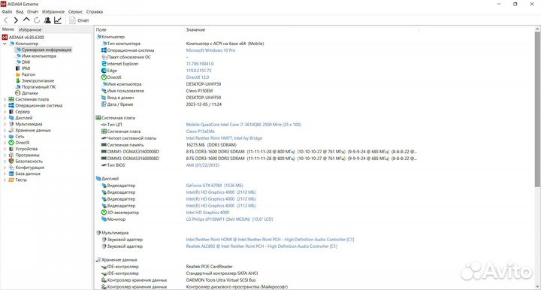
Task: Click the Отчёт report toolbar button
Action: 79,21
